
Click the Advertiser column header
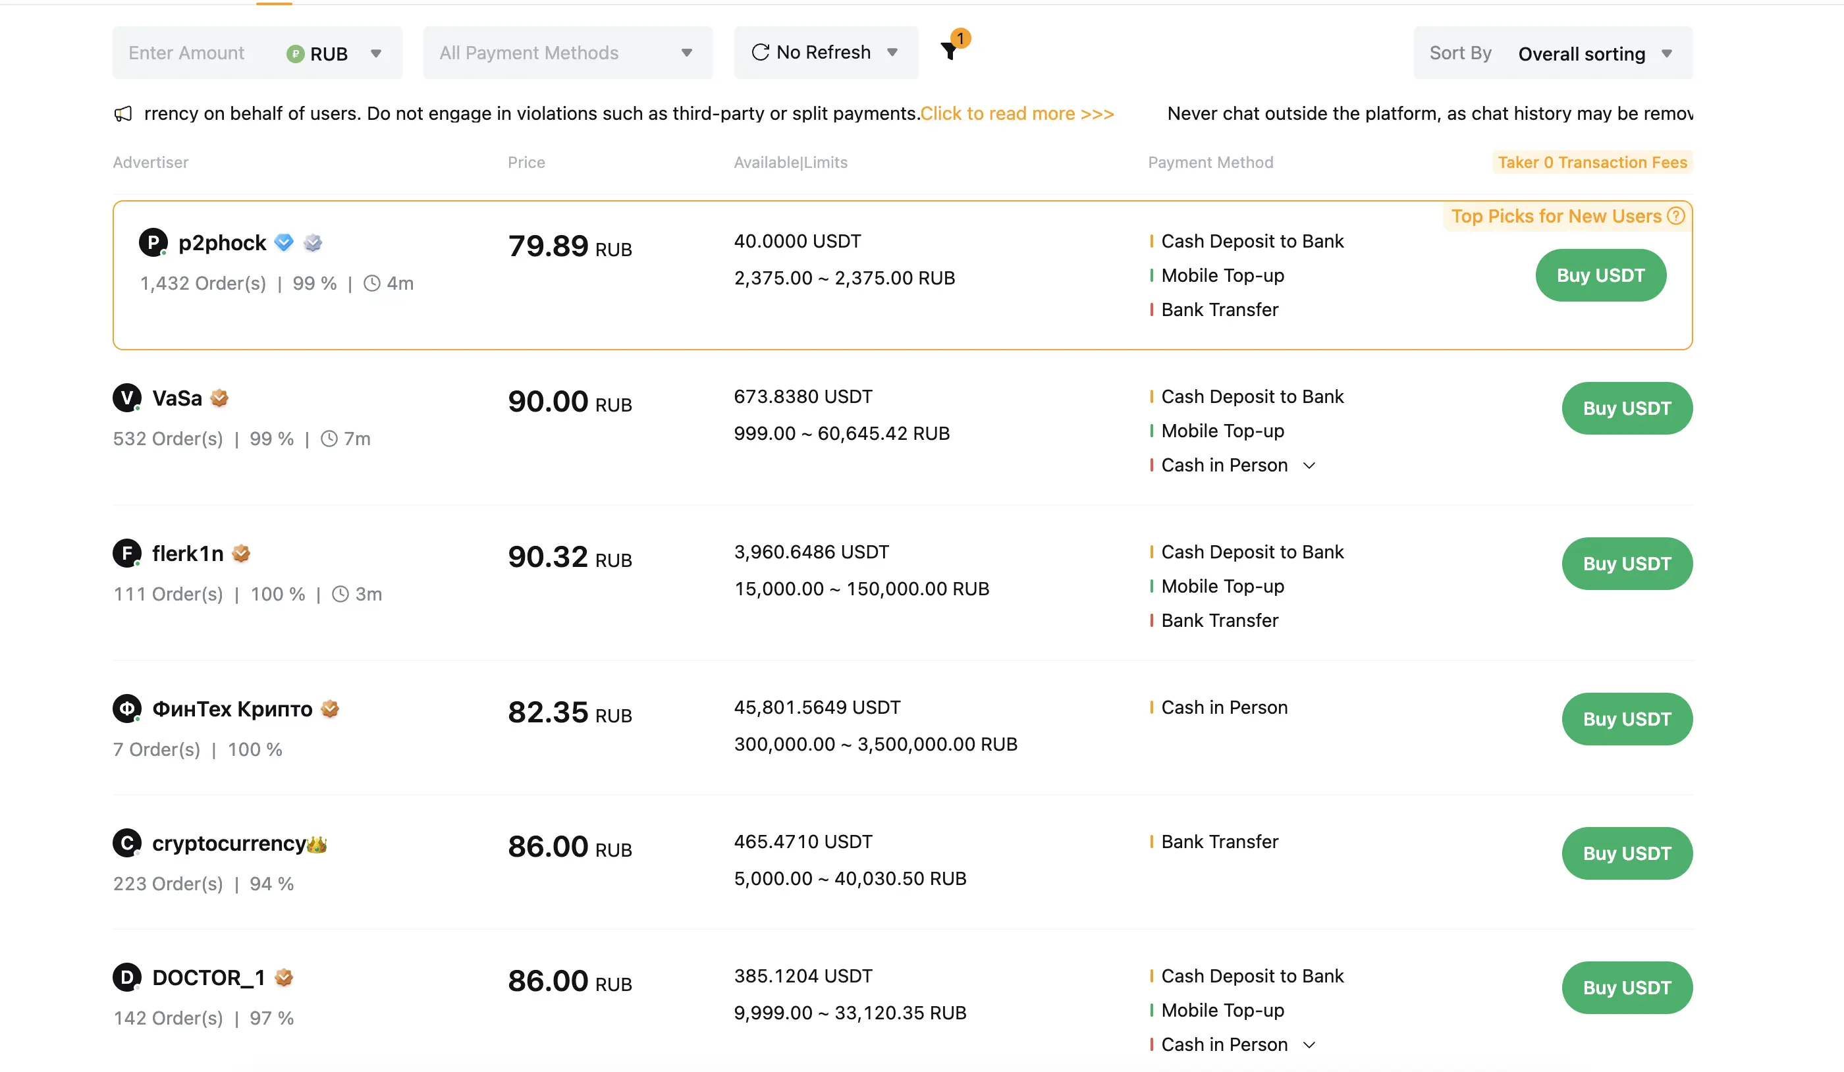[x=151, y=163]
